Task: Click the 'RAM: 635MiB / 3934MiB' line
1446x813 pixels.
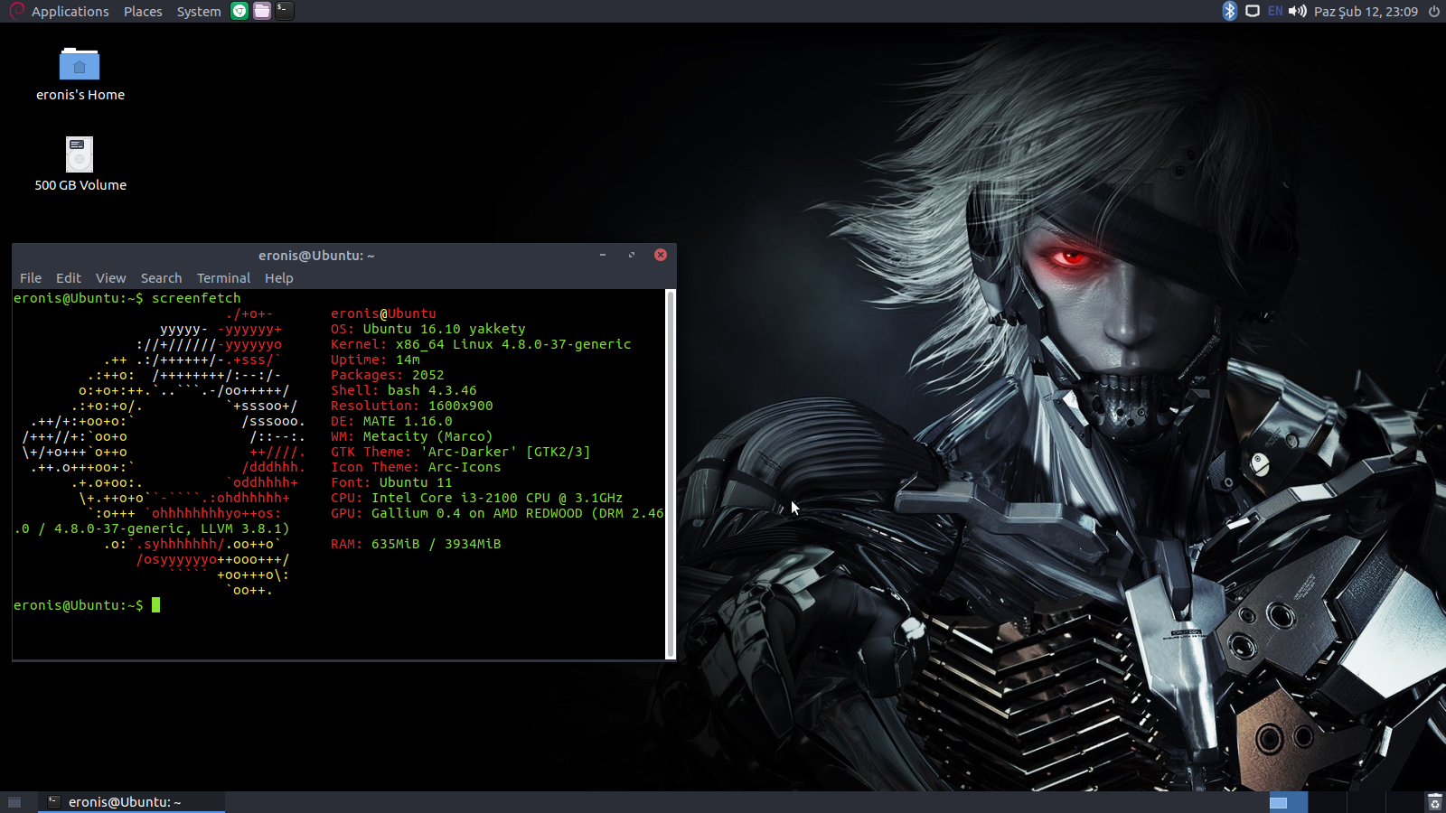Action: [416, 544]
